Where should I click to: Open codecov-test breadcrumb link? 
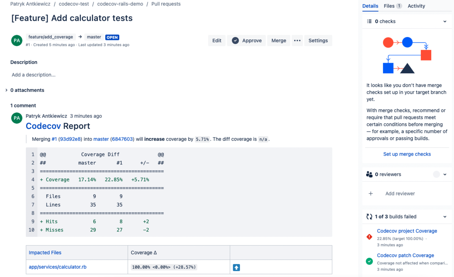(74, 4)
